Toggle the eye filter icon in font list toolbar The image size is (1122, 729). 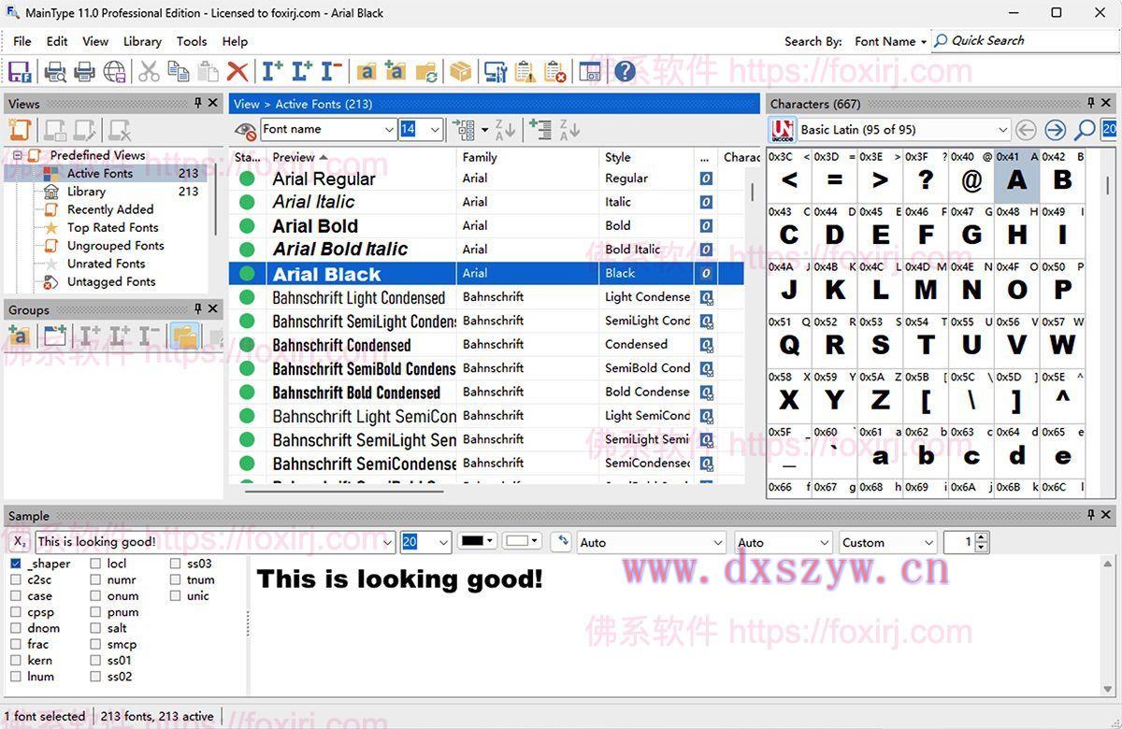point(245,130)
